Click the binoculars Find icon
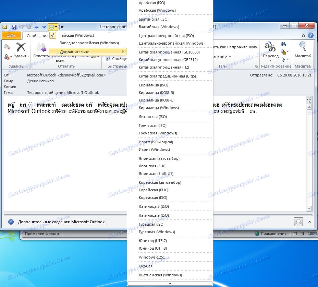 point(283,44)
